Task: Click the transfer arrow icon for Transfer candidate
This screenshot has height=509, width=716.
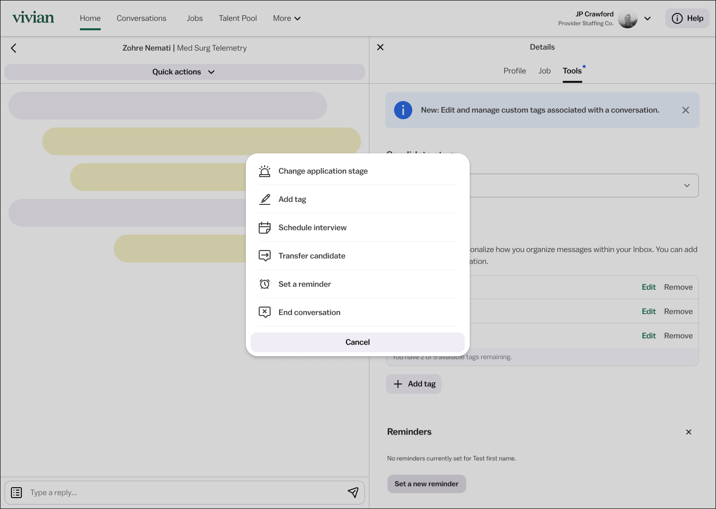Action: [265, 256]
